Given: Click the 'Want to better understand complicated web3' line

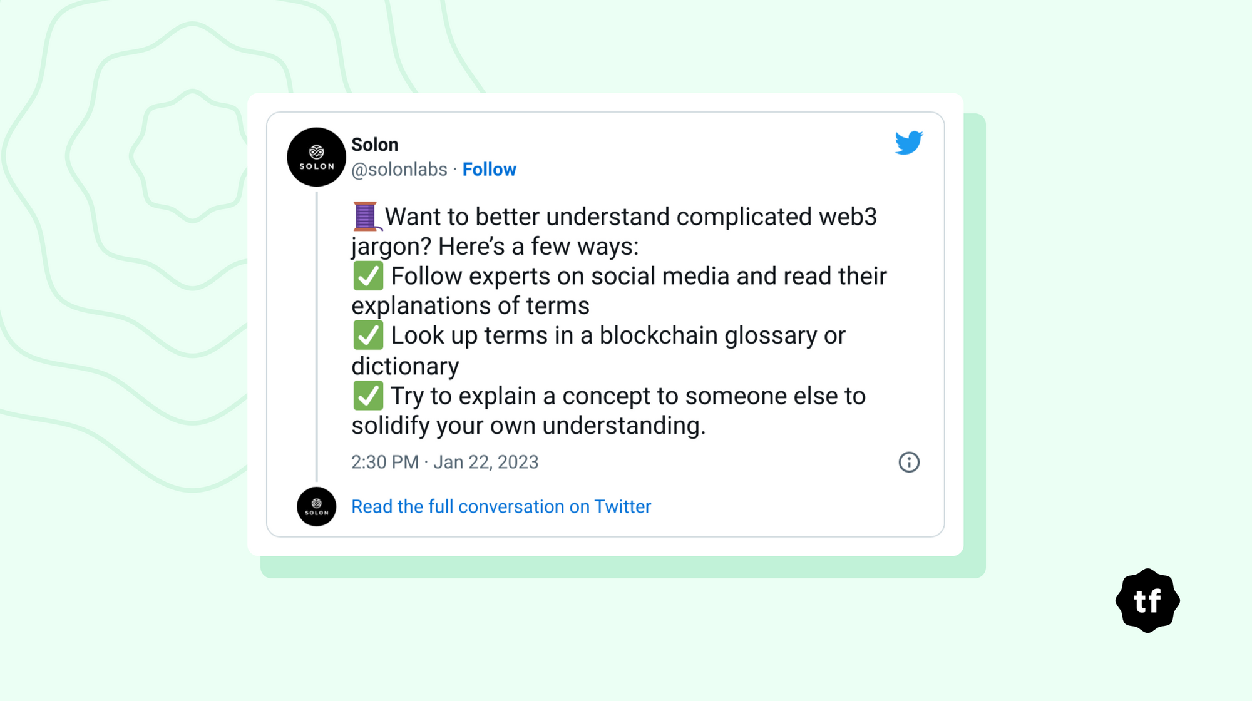Looking at the screenshot, I should (x=630, y=217).
